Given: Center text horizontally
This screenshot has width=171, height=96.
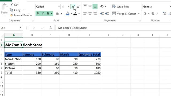Looking at the screenshot, I should pyautogui.click(x=90, y=14).
